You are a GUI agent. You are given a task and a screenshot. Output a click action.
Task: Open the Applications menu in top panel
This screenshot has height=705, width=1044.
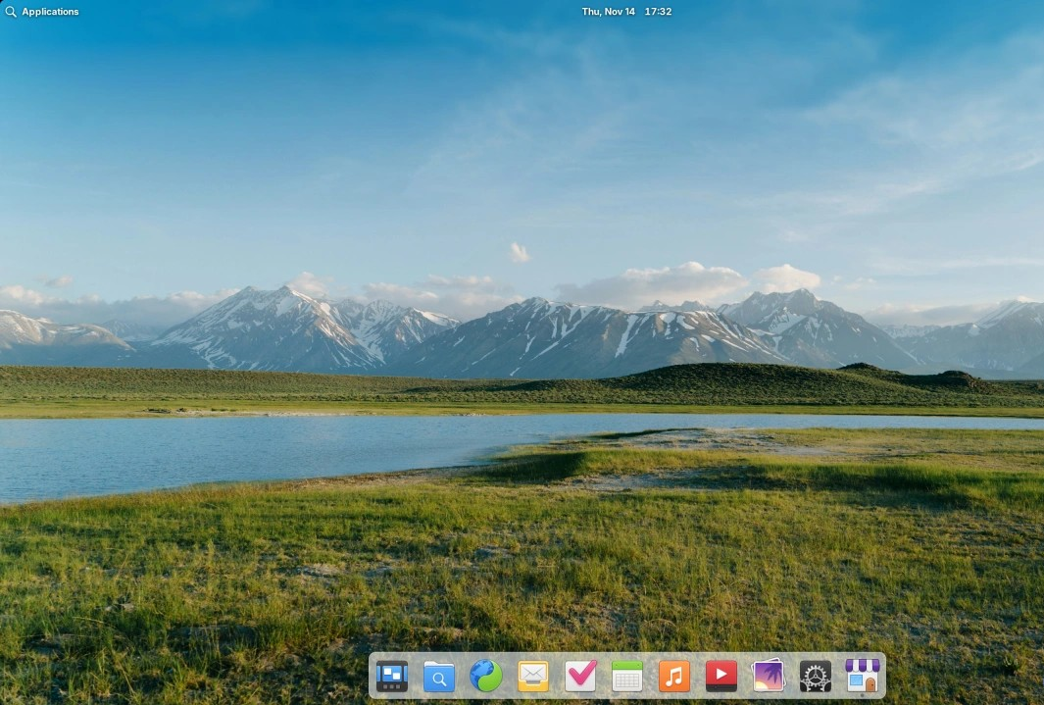(50, 12)
